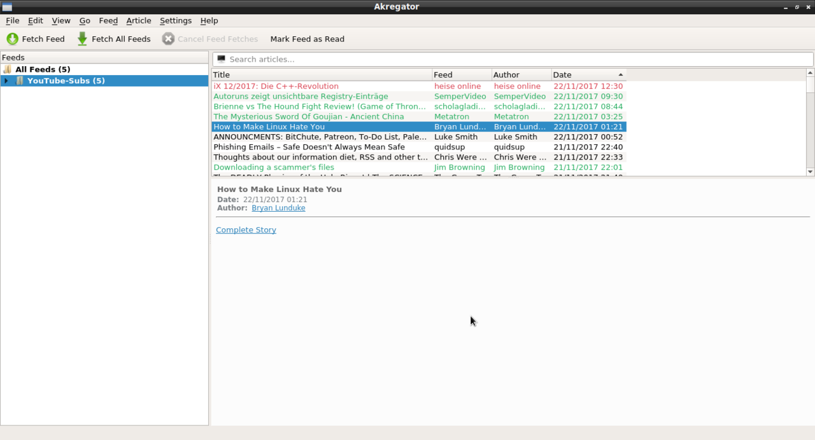Click the All Feeds folder icon

tap(8, 69)
